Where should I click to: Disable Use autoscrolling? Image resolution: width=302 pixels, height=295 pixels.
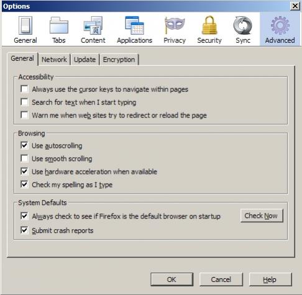click(x=24, y=145)
